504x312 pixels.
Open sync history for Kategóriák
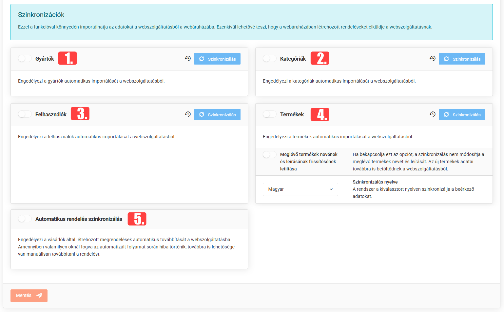432,59
